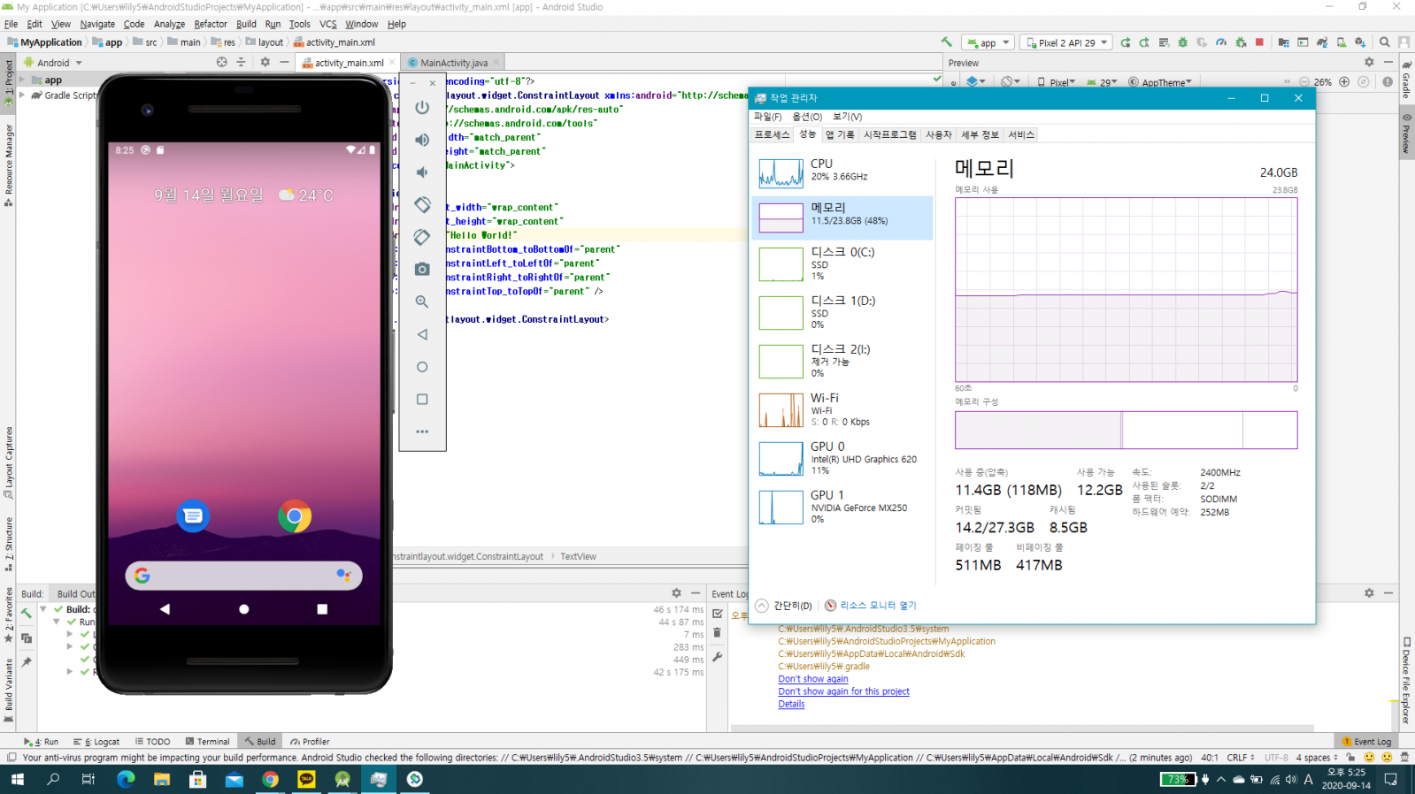Open the Pixel 2 API 29 device dropdown
This screenshot has height=794, width=1415.
point(1066,42)
